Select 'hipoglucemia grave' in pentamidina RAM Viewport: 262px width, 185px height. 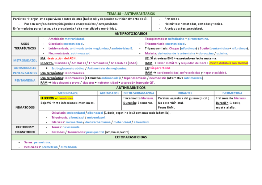click(x=66, y=83)
